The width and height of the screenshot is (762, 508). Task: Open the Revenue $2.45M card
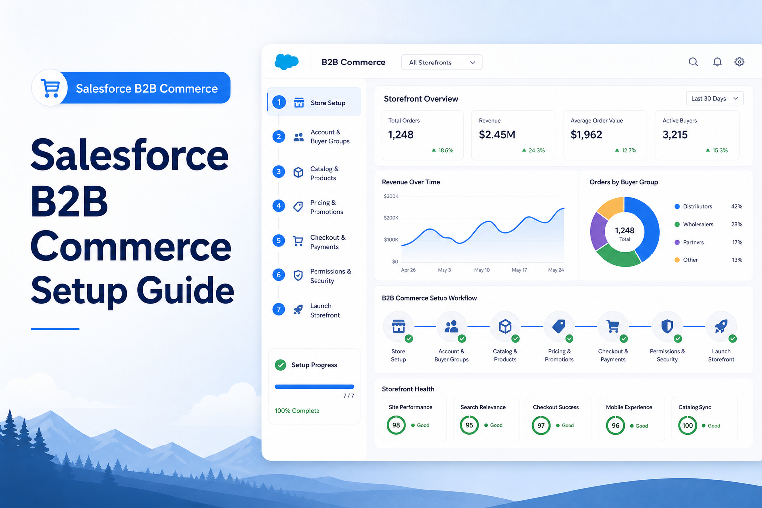(513, 135)
